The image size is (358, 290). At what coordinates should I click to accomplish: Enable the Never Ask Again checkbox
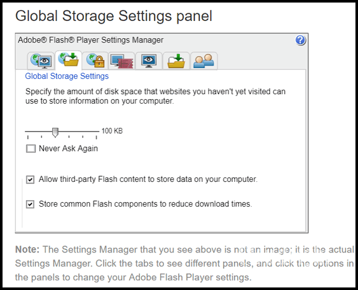point(31,148)
